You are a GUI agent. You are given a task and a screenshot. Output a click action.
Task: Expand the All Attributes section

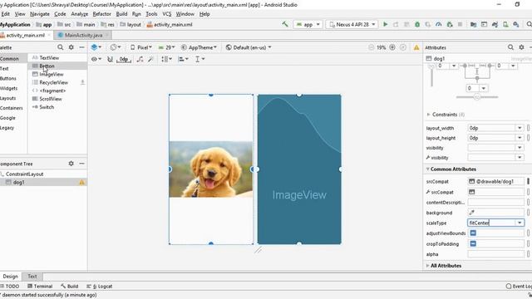click(427, 266)
